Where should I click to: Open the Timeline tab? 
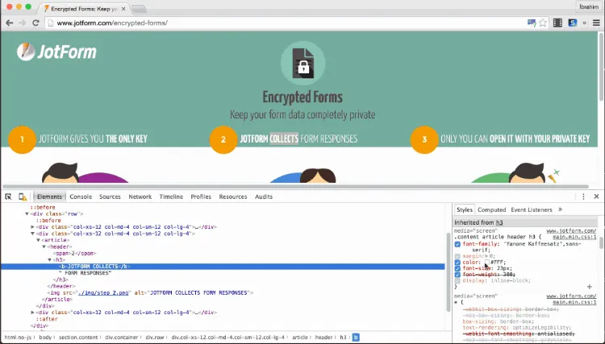171,197
